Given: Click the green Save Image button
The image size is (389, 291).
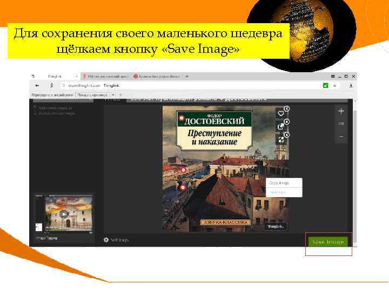Looking at the screenshot, I should click(x=328, y=242).
